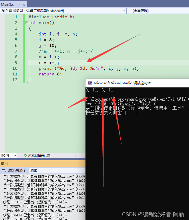Click the 'j = 10;' statement
The height and width of the screenshot is (220, 189).
(x=48, y=46)
